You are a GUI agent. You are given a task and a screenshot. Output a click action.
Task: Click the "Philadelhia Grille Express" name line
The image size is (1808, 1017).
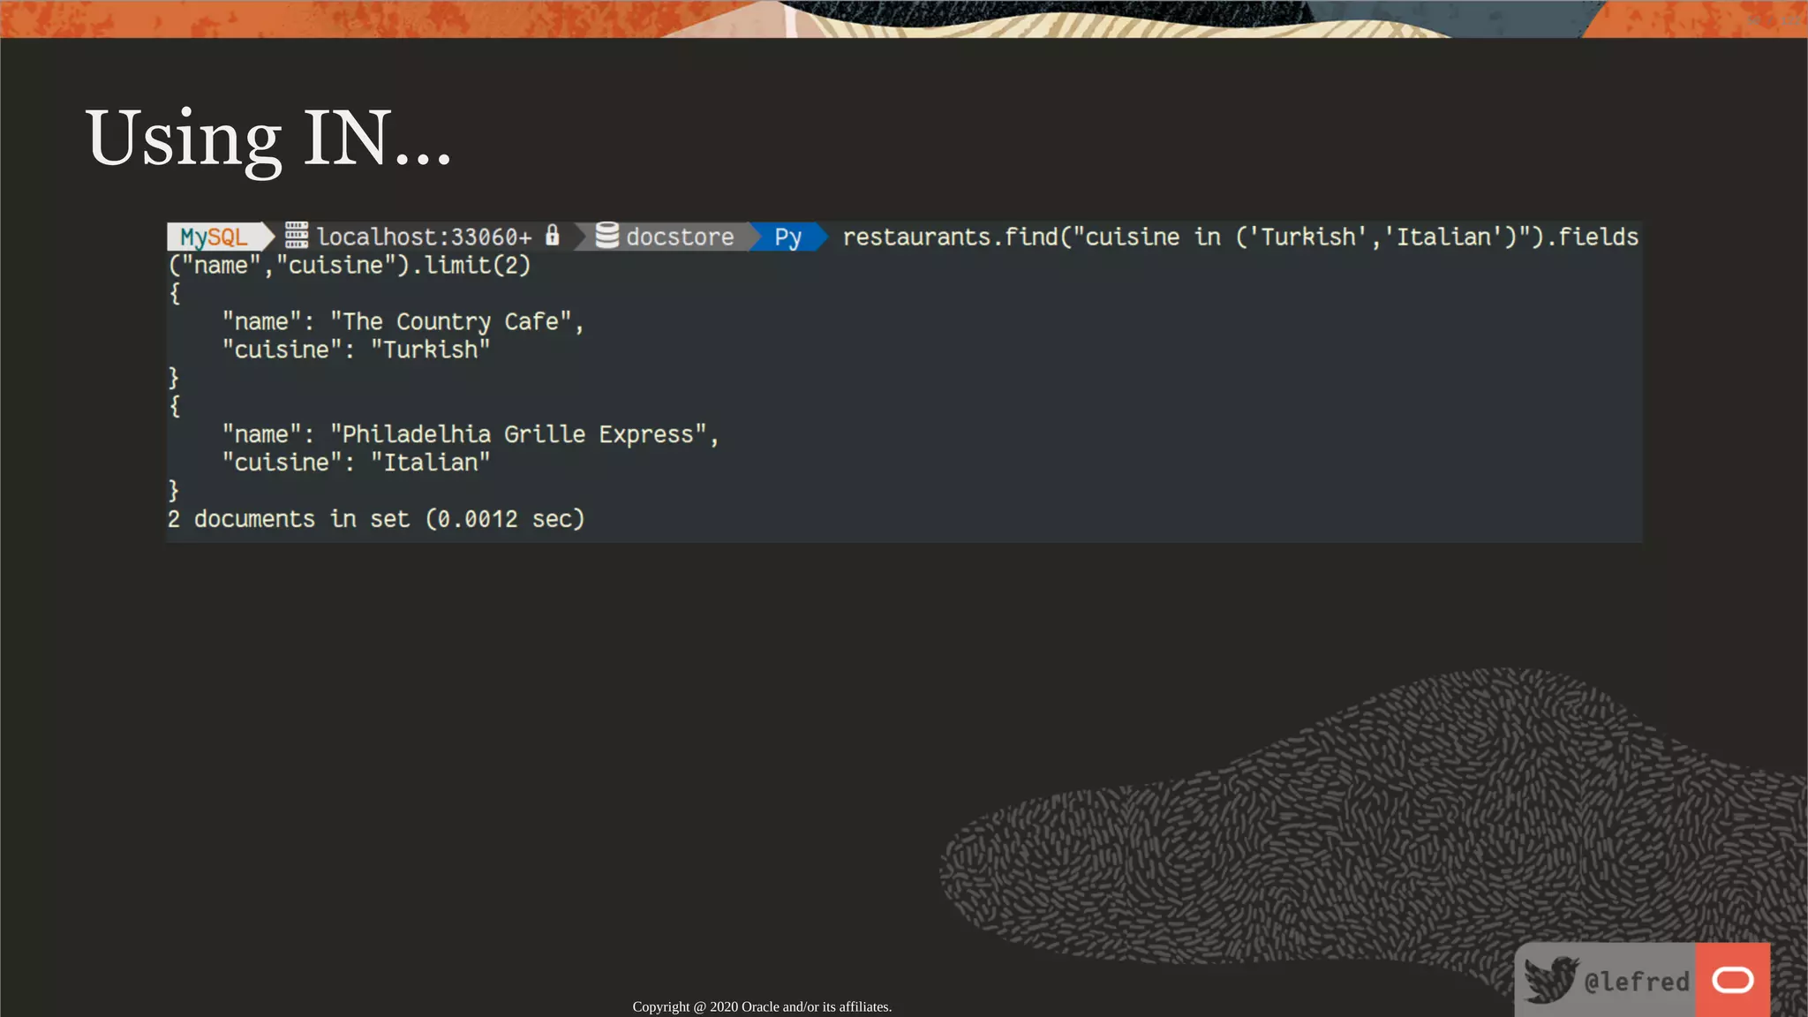point(470,434)
